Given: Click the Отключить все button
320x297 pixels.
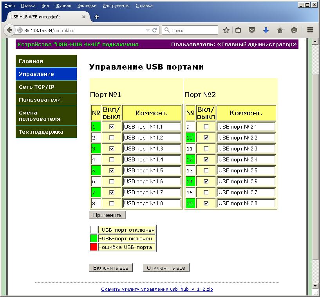Looking at the screenshot, I should [x=166, y=268].
